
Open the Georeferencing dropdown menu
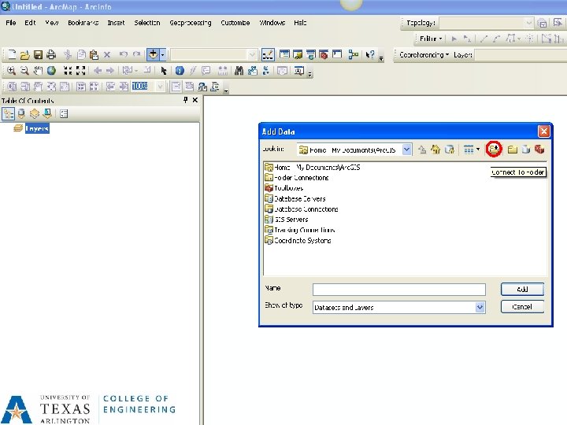coord(424,54)
